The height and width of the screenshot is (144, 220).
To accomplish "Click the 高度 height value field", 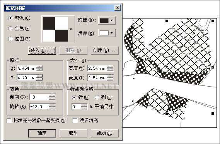I will (97, 78).
